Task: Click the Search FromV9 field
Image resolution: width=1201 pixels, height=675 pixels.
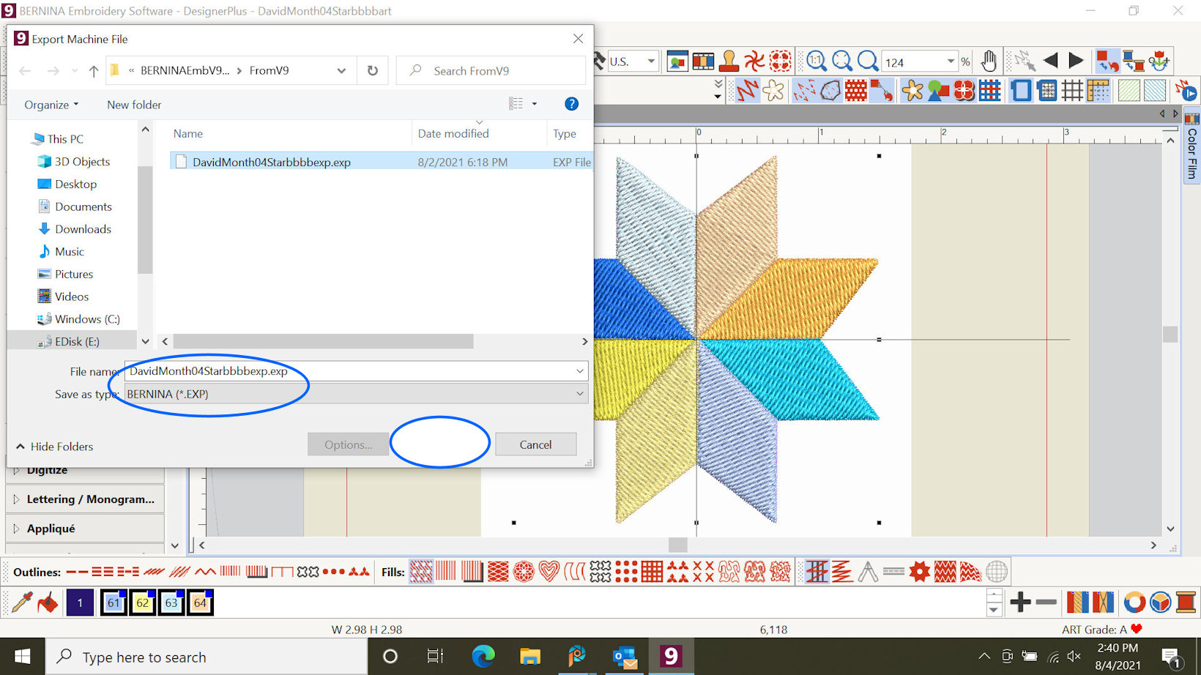Action: pyautogui.click(x=491, y=70)
